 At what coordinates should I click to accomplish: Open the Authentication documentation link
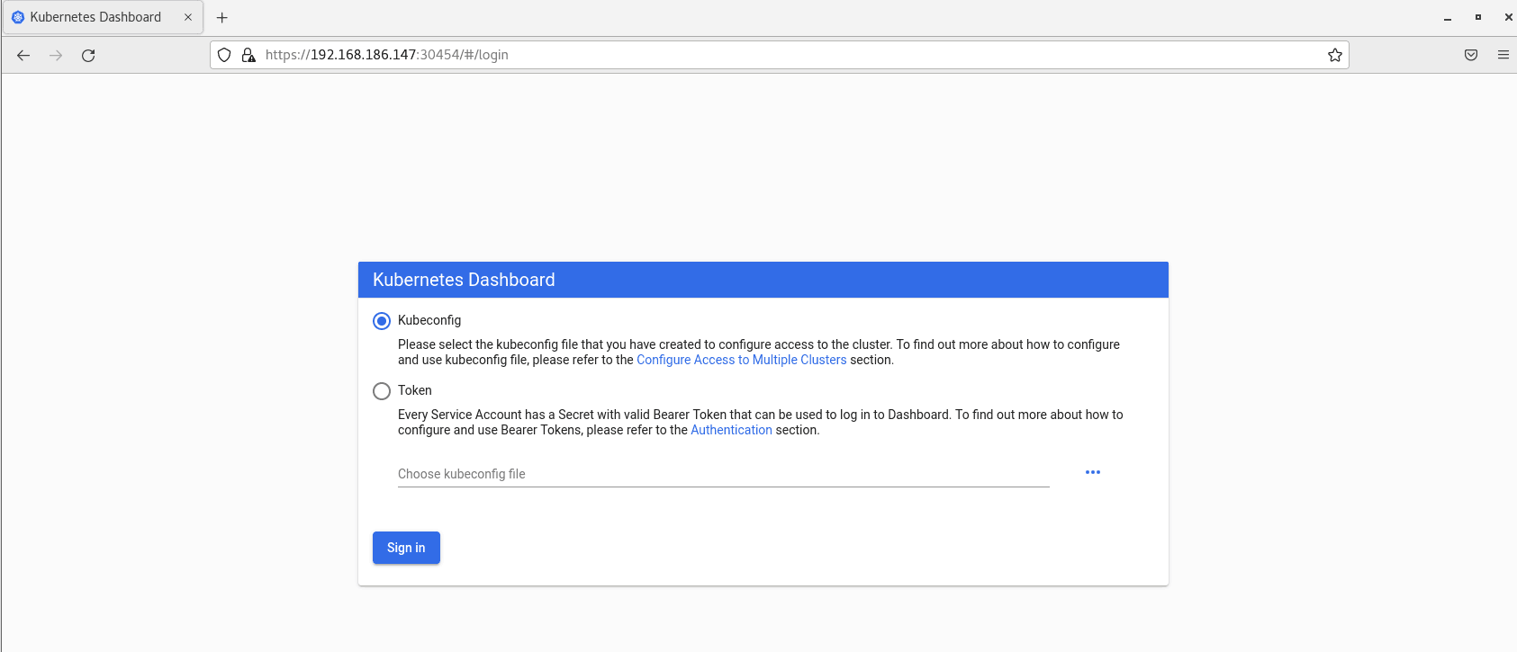pos(731,430)
